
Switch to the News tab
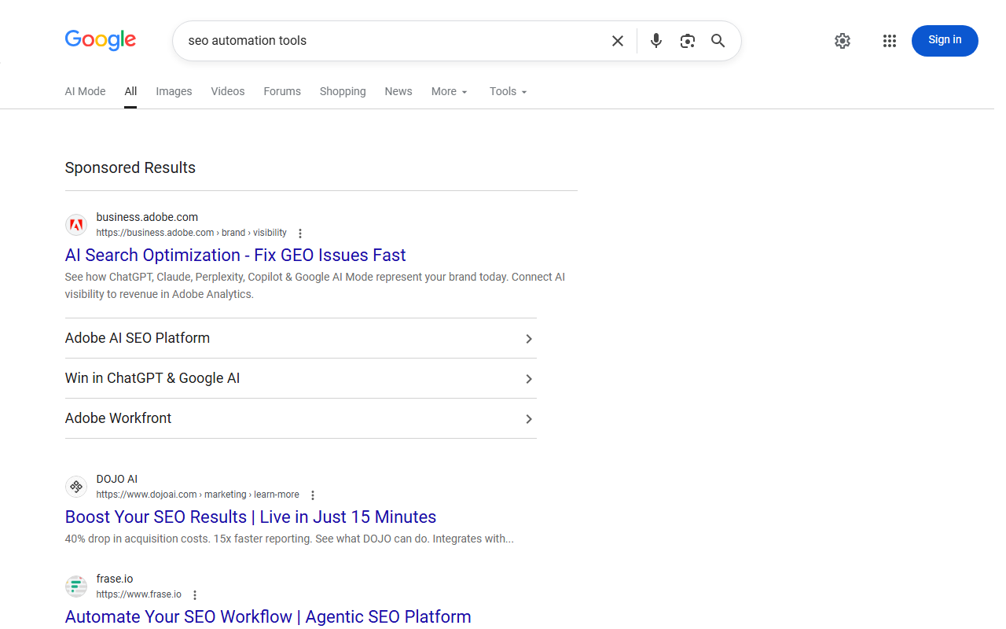click(398, 91)
